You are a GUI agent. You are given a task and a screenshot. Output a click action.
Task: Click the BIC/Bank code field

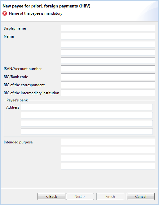[108, 77]
